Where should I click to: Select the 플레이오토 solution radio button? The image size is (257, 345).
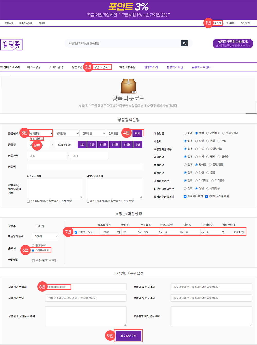(33, 245)
